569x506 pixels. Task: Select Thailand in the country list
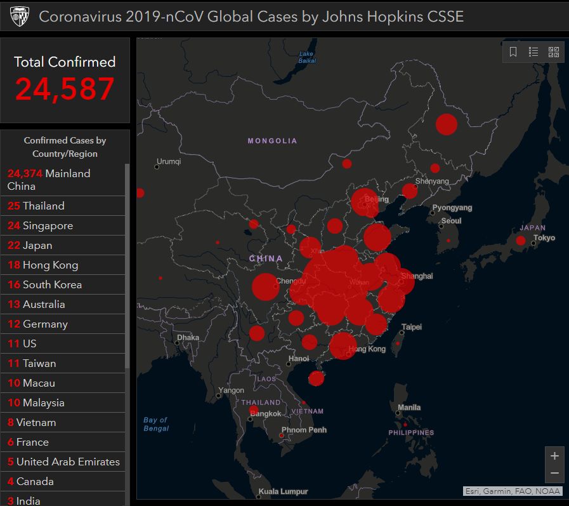click(62, 206)
